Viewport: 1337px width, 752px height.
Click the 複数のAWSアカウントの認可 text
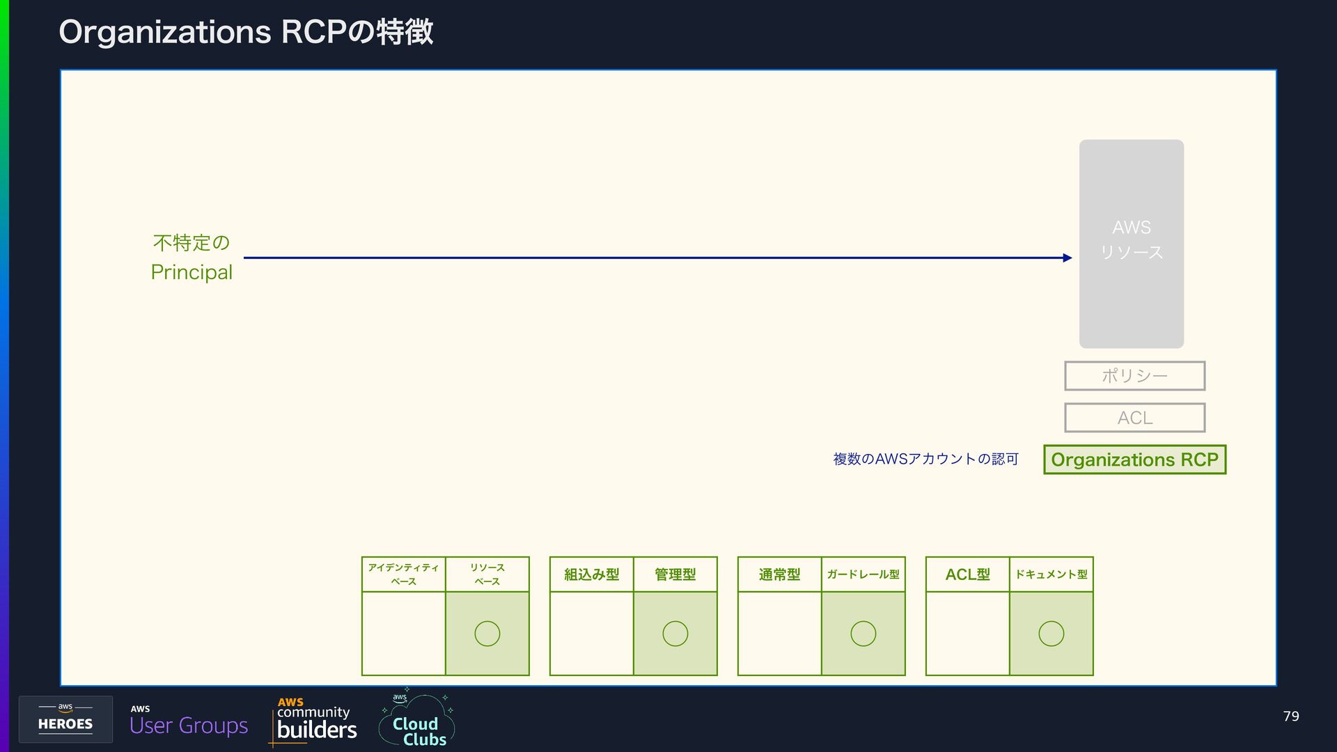926,459
